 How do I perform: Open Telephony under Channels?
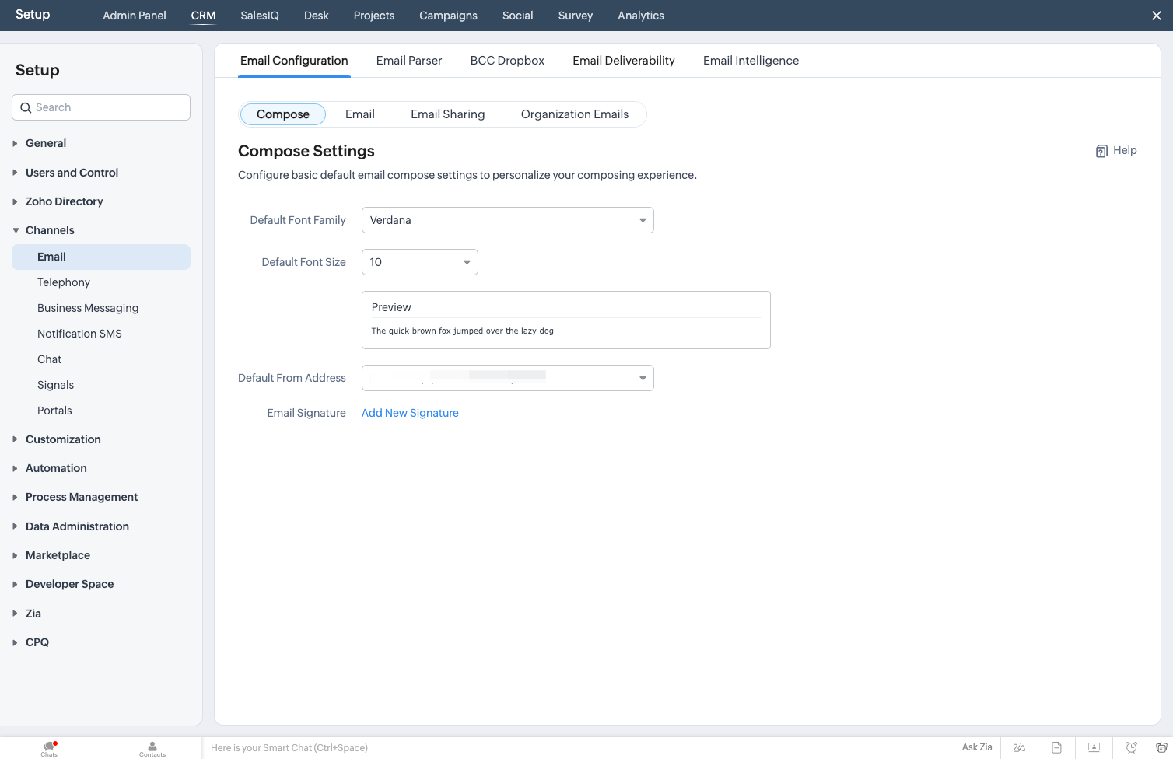[64, 282]
